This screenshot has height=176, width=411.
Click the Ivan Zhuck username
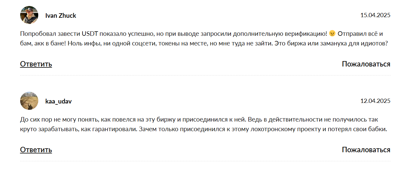pos(61,16)
